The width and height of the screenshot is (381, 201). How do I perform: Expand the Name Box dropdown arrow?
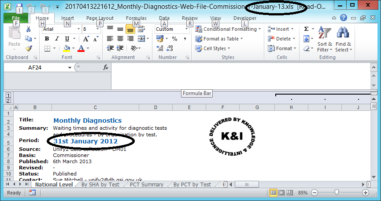click(x=70, y=67)
